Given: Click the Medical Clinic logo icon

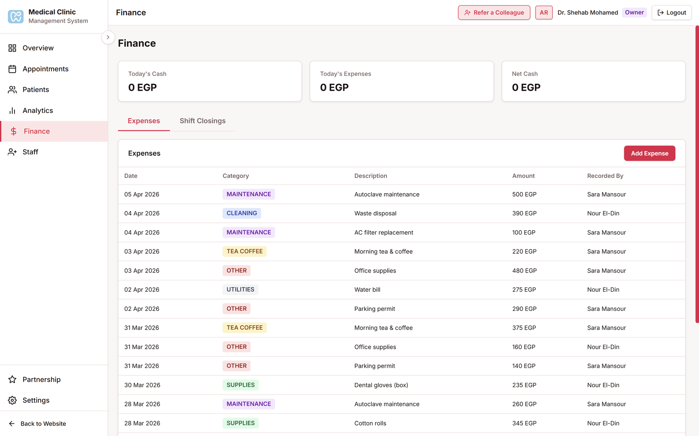Looking at the screenshot, I should 16,17.
